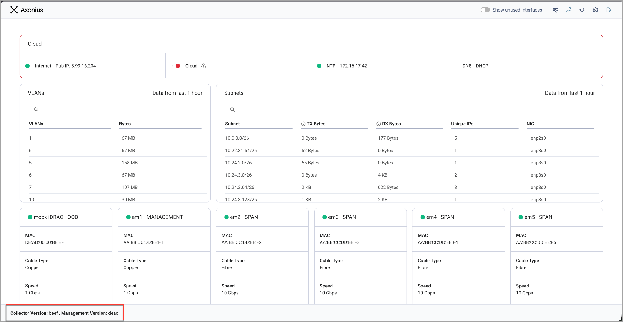
Task: Select subnet 10.24.3.128/26 row
Action: 412,198
